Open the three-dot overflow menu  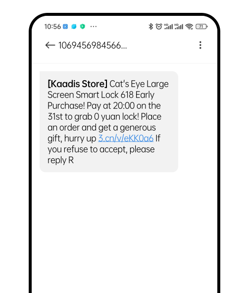[x=200, y=45]
